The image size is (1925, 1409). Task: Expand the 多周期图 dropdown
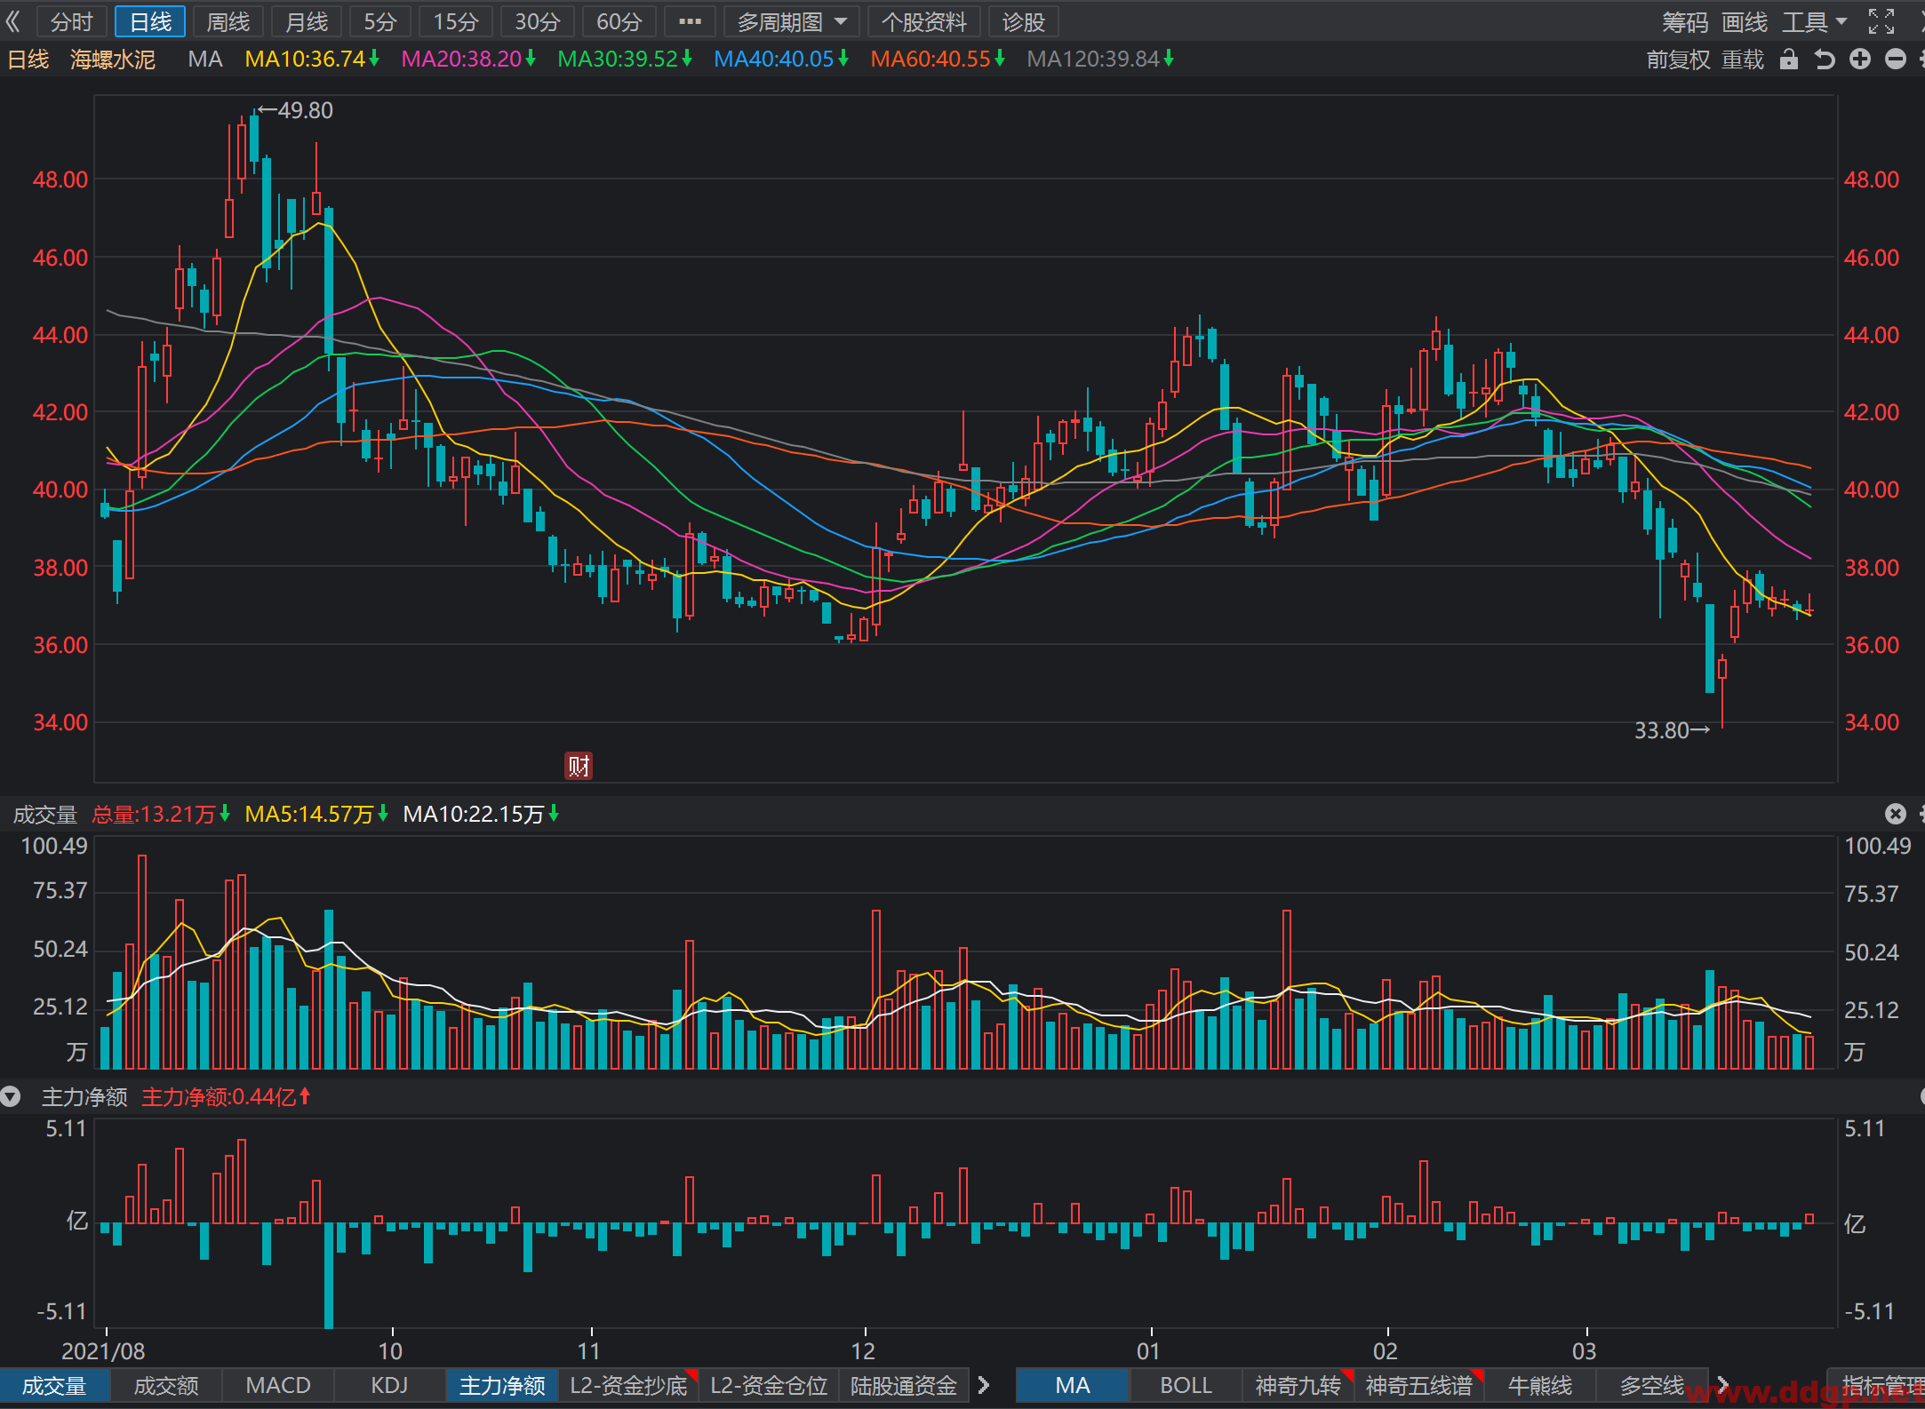[792, 21]
